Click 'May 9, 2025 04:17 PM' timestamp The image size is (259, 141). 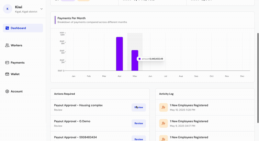[x=182, y=126]
